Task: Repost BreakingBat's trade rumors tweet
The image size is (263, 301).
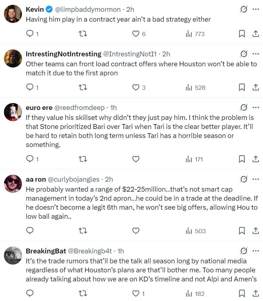Action: click(83, 293)
